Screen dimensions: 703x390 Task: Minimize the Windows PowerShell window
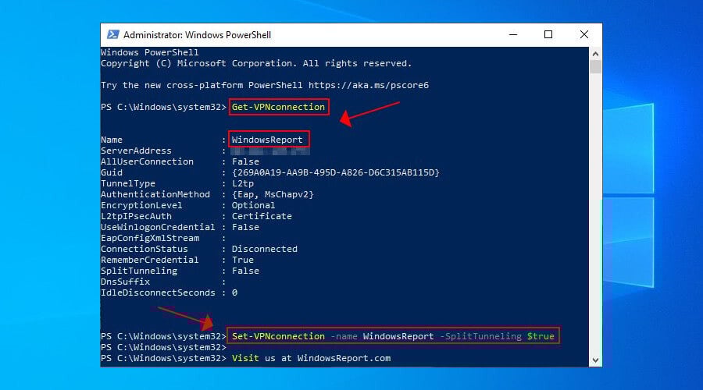pos(513,34)
